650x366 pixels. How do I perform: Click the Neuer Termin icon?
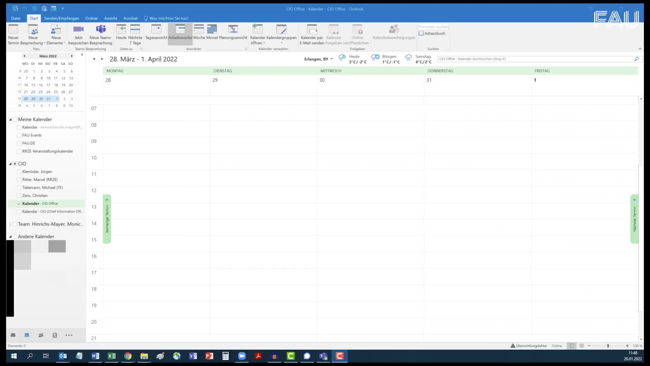click(13, 30)
